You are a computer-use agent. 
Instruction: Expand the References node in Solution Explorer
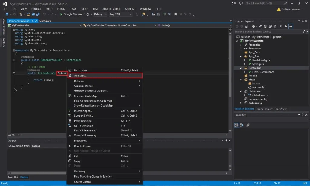(x=241, y=49)
